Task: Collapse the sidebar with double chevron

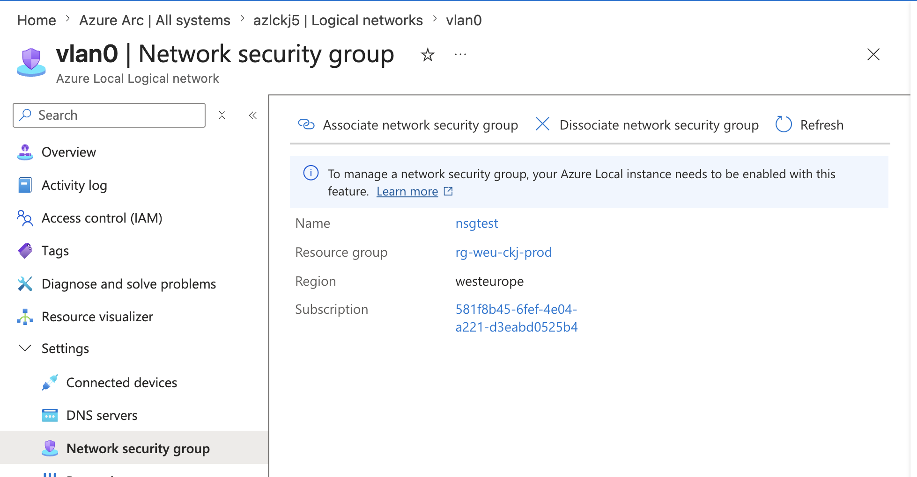Action: (x=253, y=115)
